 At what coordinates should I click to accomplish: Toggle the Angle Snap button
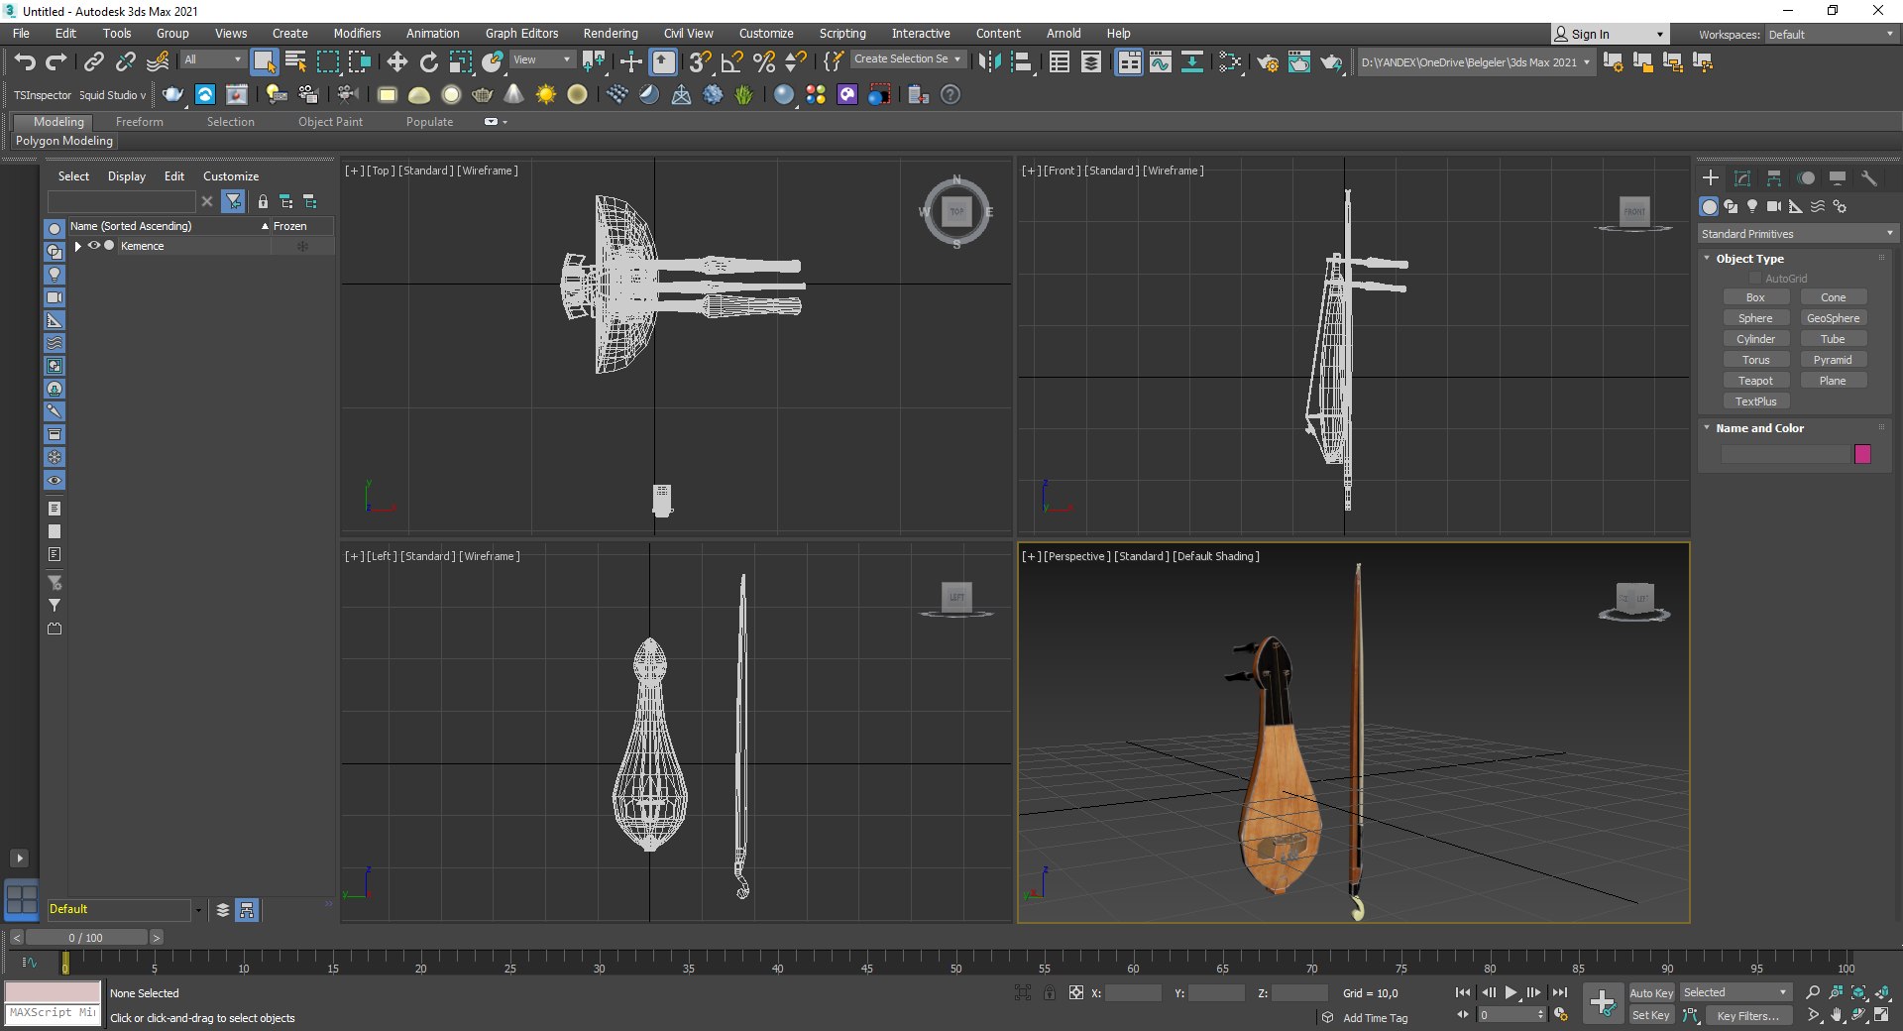pyautogui.click(x=731, y=61)
